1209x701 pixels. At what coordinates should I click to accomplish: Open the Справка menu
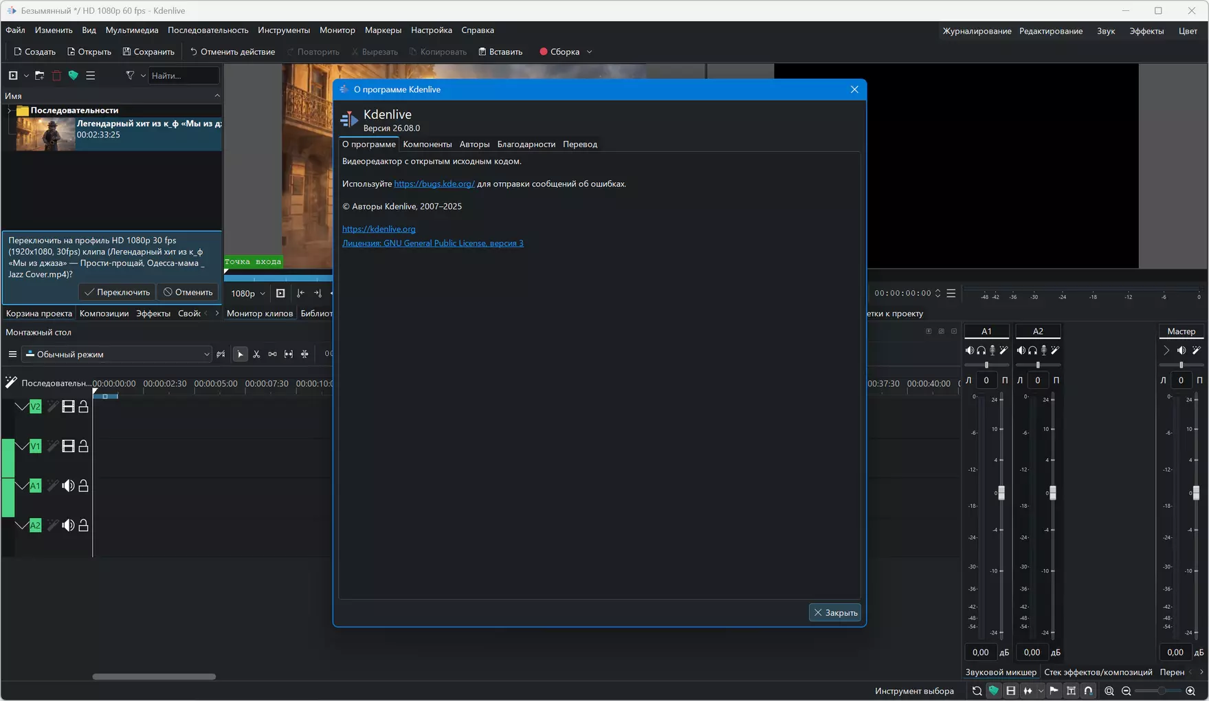(x=478, y=30)
